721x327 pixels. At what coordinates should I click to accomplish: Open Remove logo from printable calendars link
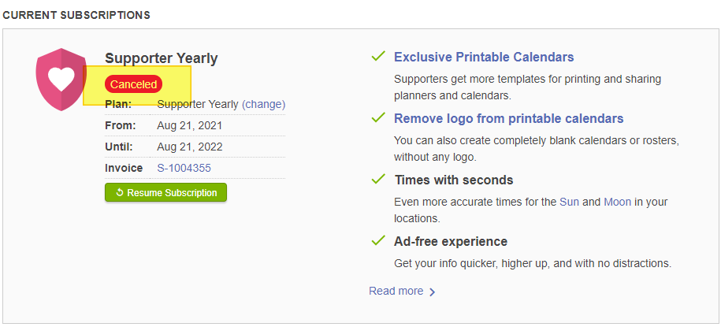tap(508, 119)
